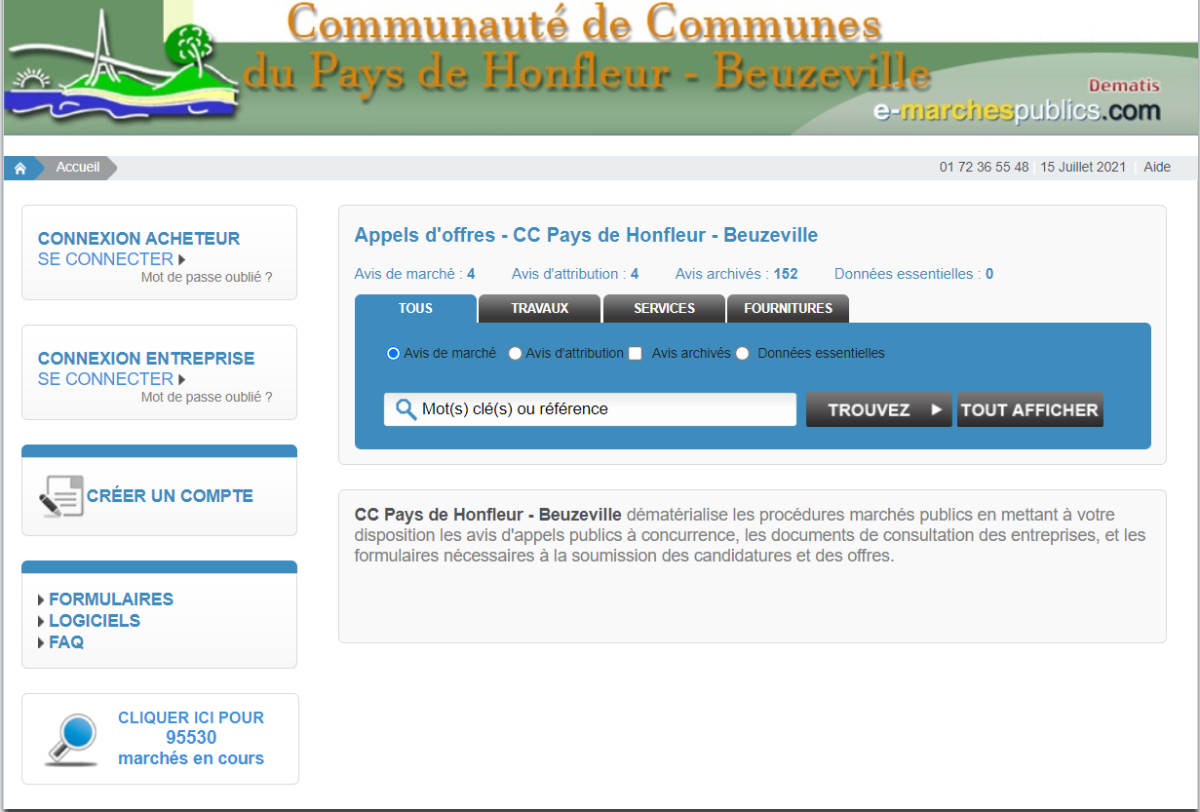1200x812 pixels.
Task: Expand the FORMULAIRES section
Action: (x=110, y=599)
